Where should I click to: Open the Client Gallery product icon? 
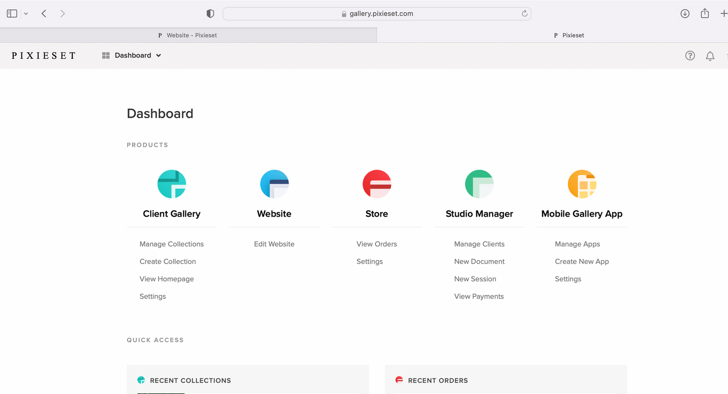tap(172, 184)
